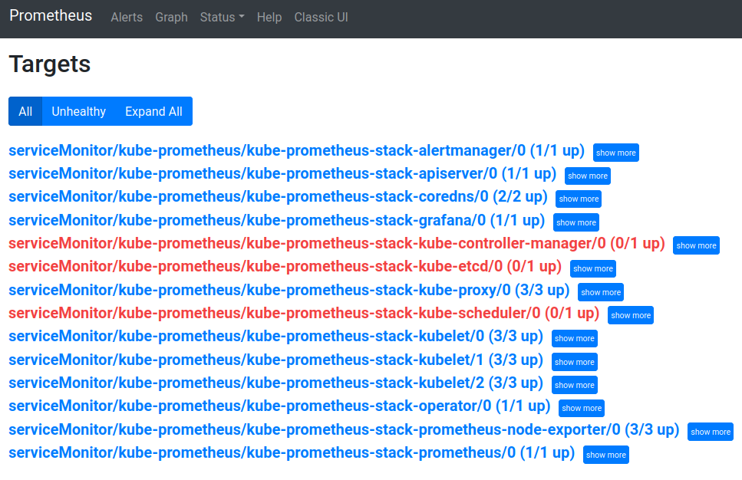Expand the apiserver target group via show more
This screenshot has height=480, width=742.
(x=587, y=176)
